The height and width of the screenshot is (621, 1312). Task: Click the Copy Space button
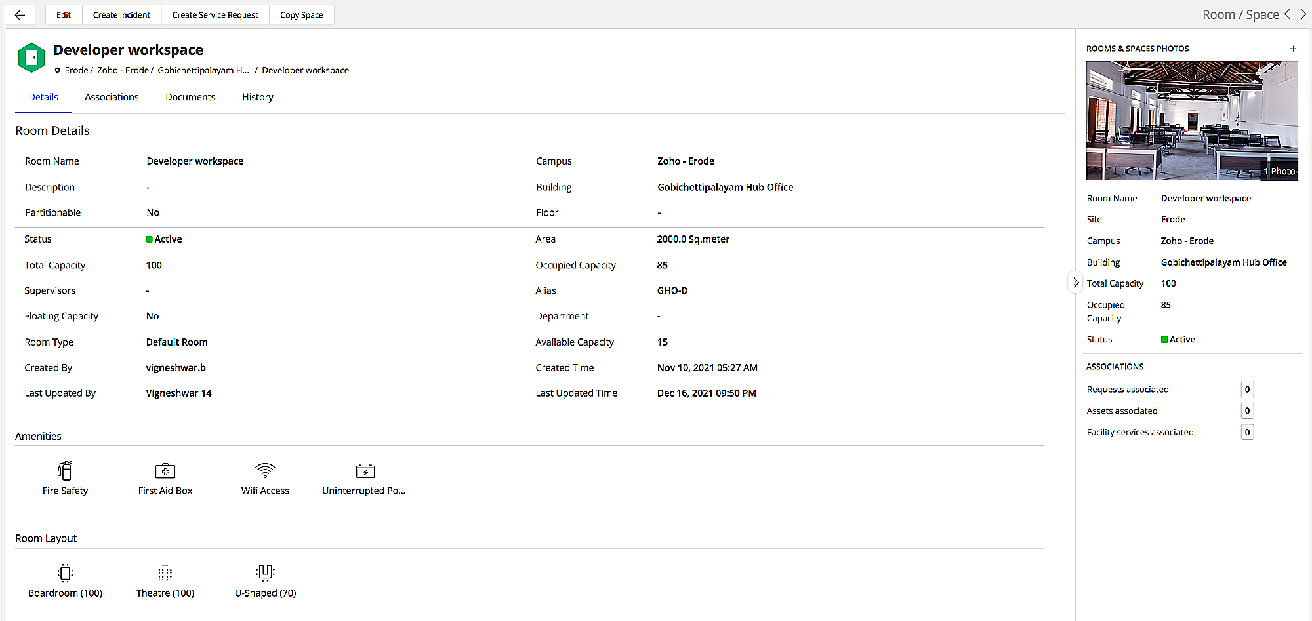(x=301, y=15)
